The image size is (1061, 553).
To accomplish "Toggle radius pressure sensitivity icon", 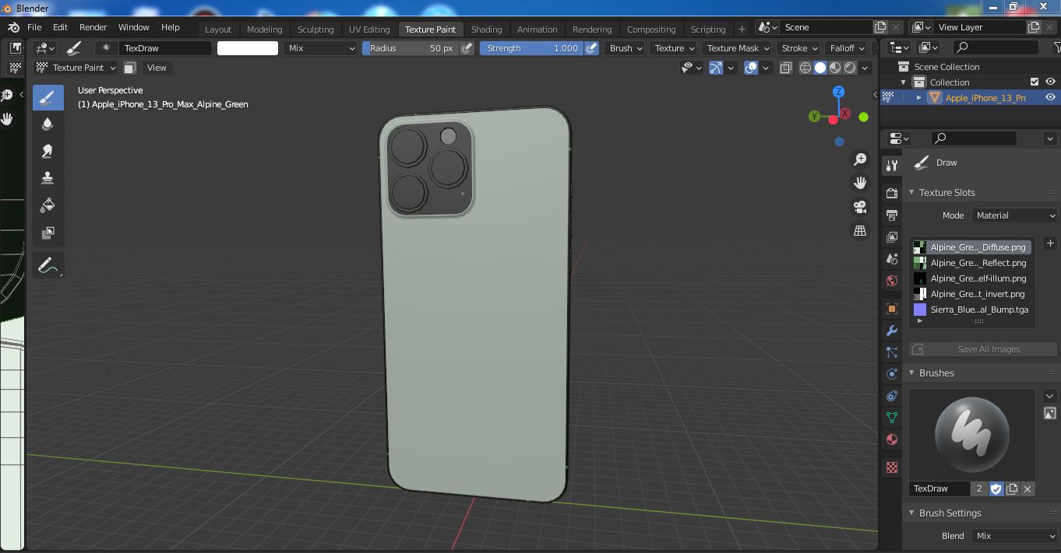I will pos(467,48).
